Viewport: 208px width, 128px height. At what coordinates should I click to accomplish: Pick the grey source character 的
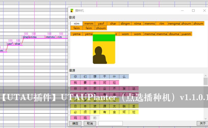(95, 118)
